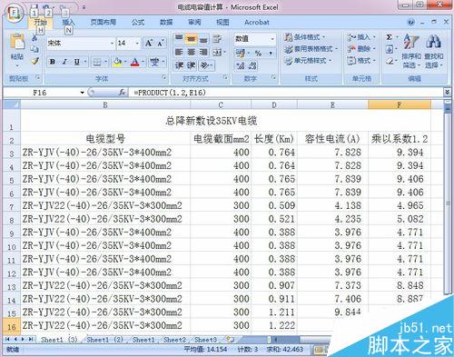454x357 pixels.
Task: Select column F header
Action: [x=399, y=105]
